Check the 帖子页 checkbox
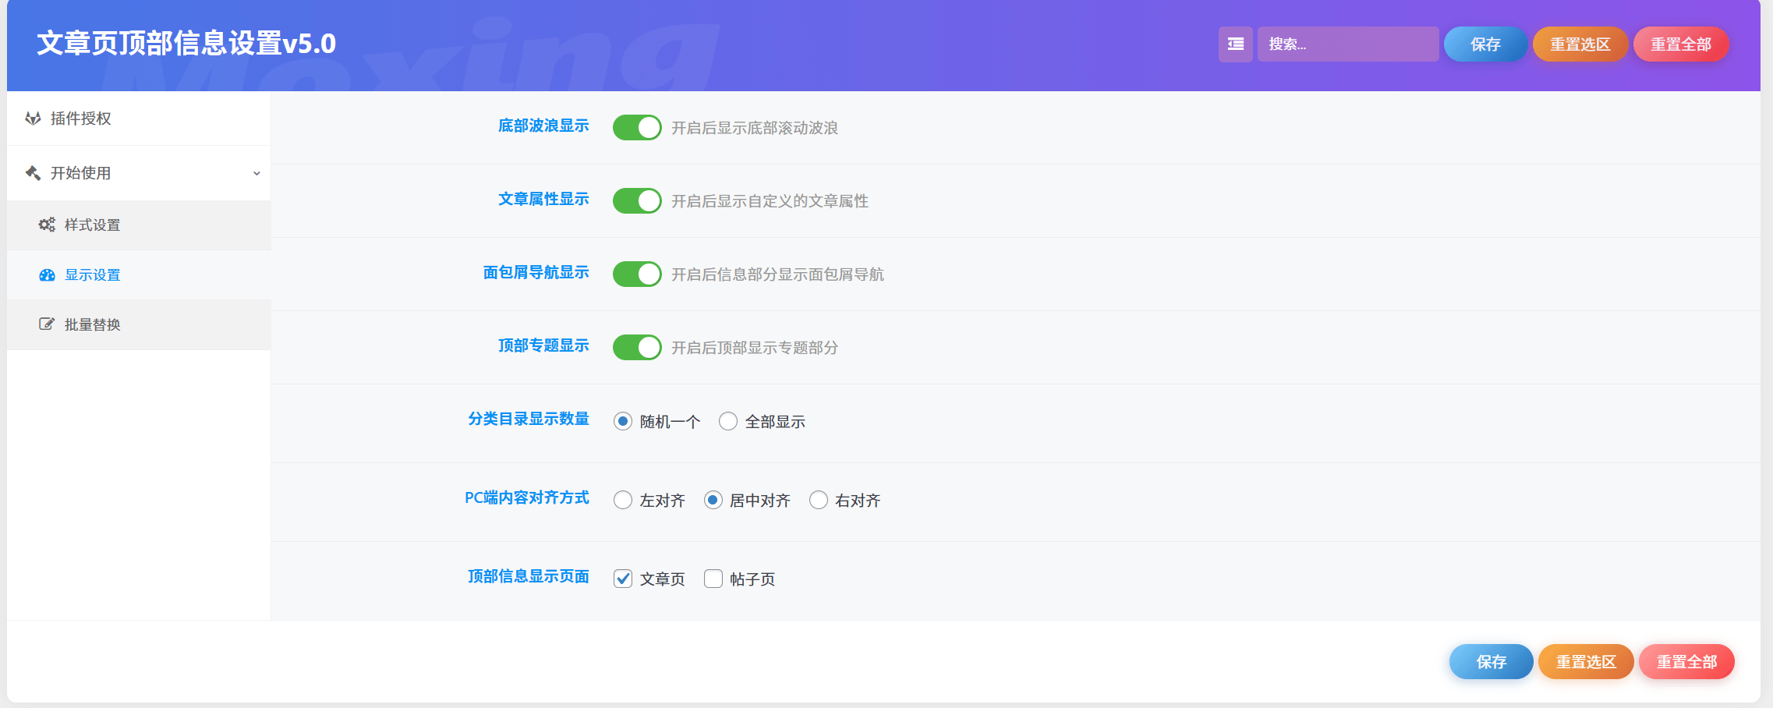This screenshot has height=708, width=1773. click(713, 579)
